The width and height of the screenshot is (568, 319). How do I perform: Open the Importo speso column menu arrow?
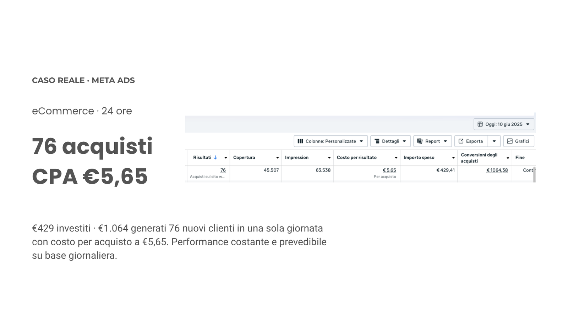tap(453, 158)
